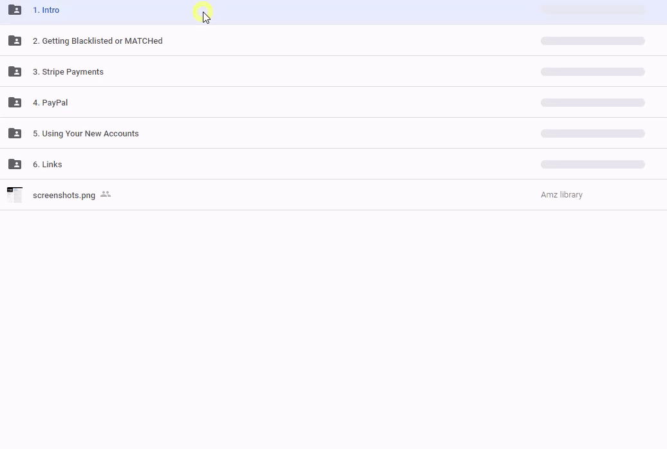Image resolution: width=667 pixels, height=449 pixels.
Task: Select the folder icon next to Stripe Payments
Action: [15, 72]
